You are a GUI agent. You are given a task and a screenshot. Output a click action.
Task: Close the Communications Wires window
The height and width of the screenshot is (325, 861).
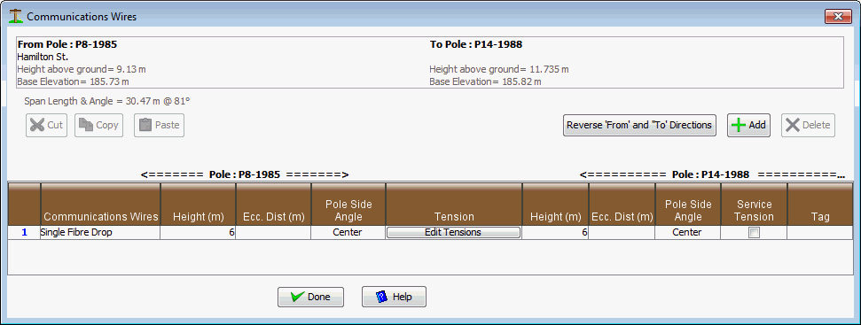click(x=838, y=17)
